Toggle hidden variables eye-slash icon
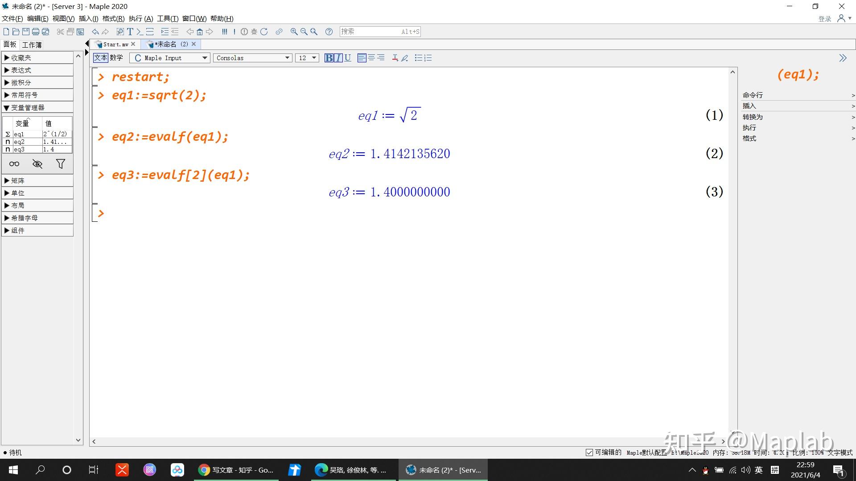Screen dimensions: 856x481 click(37, 164)
